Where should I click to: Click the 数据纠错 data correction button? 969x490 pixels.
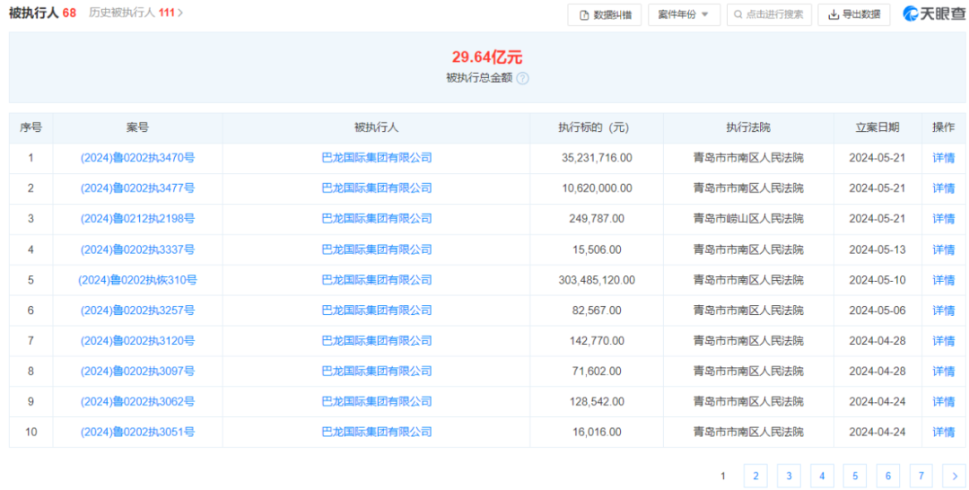tap(606, 14)
